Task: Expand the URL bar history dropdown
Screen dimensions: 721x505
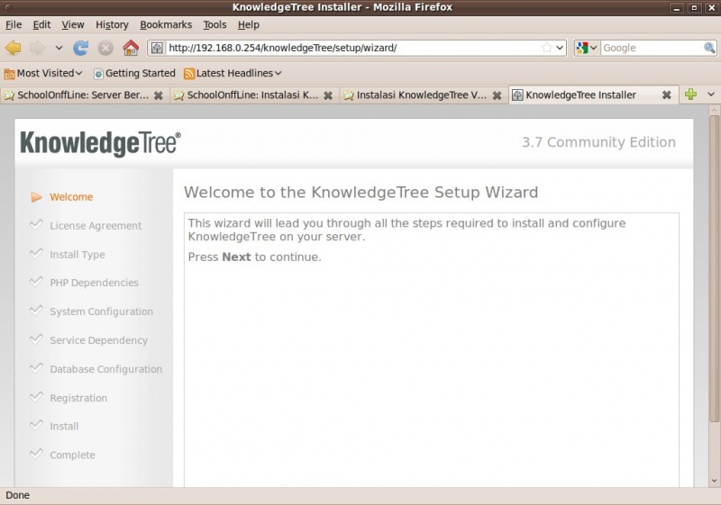Action: click(560, 48)
